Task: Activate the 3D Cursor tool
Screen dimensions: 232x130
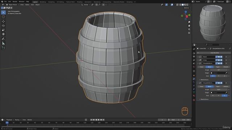Action: tap(3, 17)
